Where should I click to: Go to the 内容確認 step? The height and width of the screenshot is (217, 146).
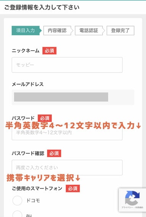click(x=57, y=30)
